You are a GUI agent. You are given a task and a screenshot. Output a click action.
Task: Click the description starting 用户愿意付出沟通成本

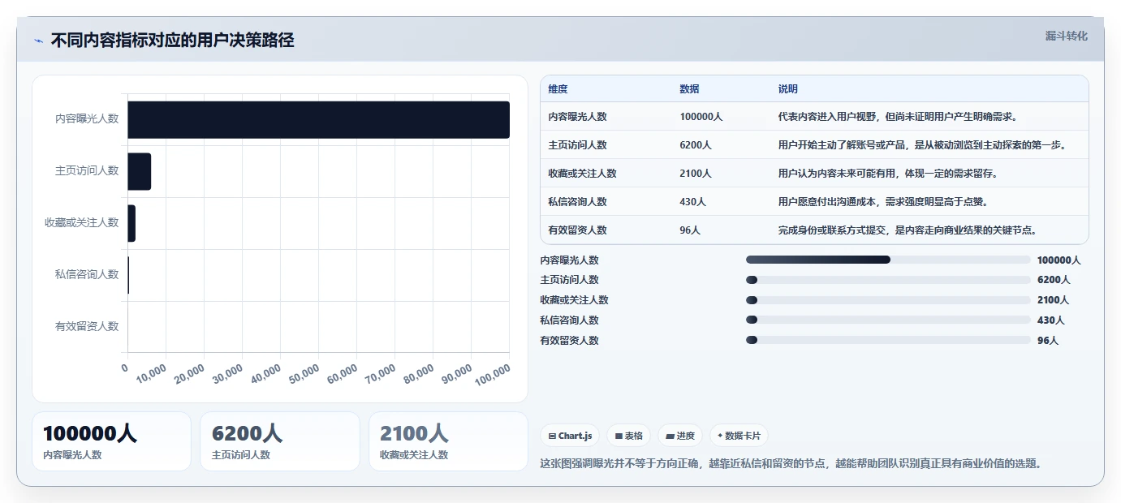tap(882, 202)
